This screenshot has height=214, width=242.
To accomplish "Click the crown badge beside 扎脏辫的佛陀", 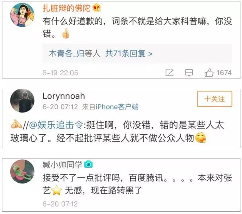I will (97, 8).
